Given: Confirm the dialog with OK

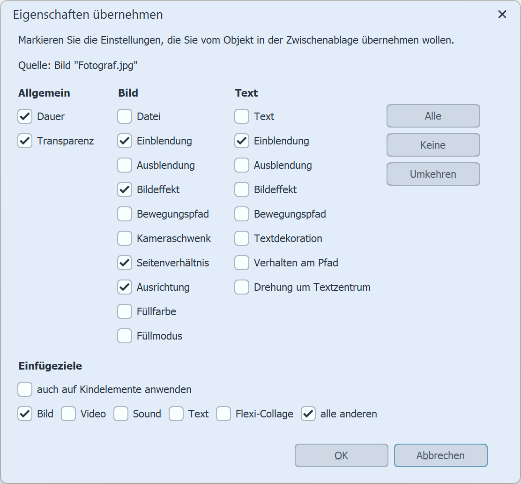Looking at the screenshot, I should [x=341, y=455].
